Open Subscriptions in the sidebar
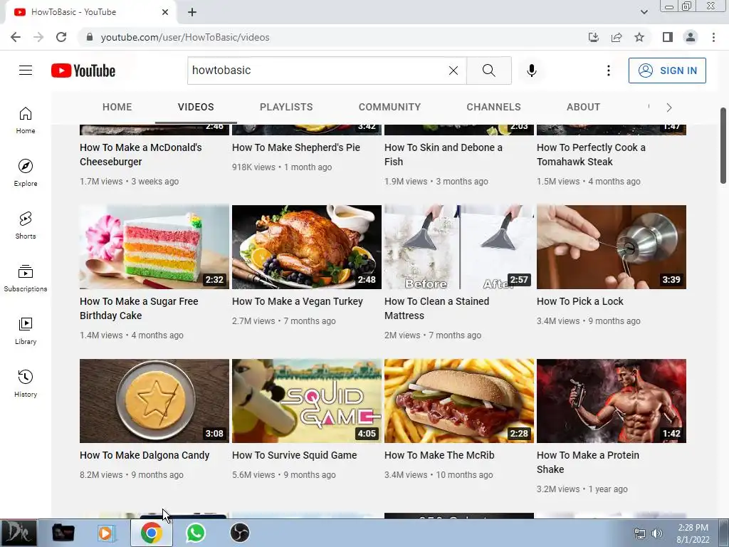729x547 pixels. pos(26,278)
